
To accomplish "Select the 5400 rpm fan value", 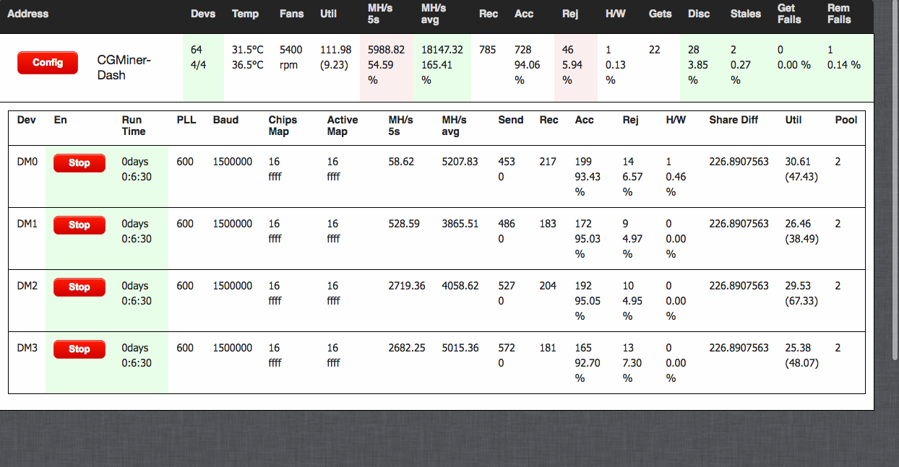I will click(291, 57).
